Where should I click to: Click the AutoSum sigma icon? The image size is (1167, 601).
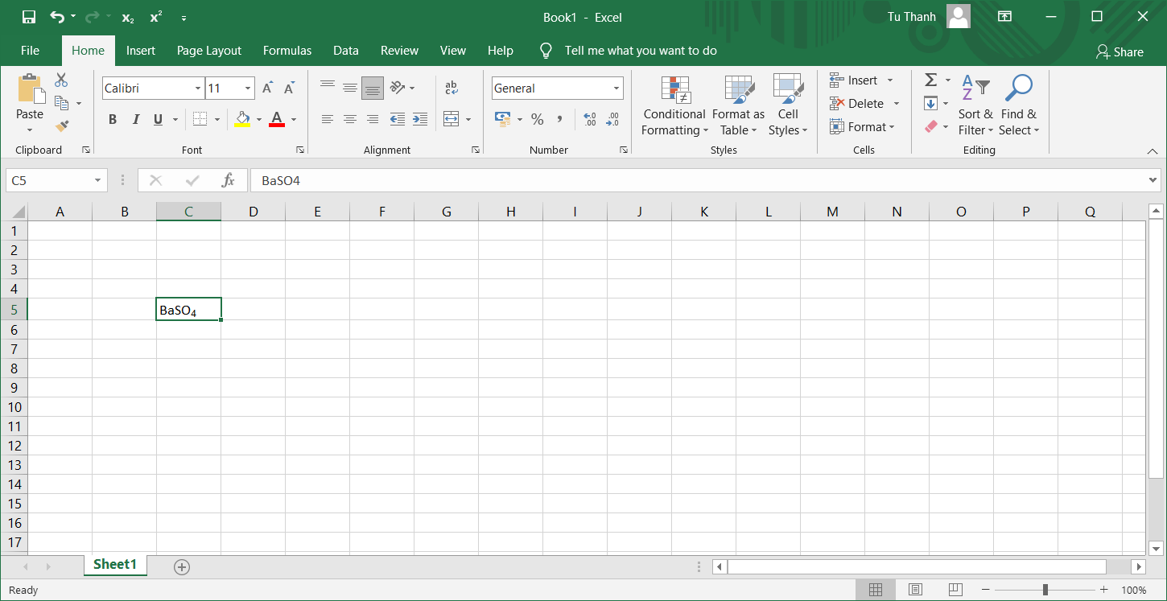click(930, 80)
